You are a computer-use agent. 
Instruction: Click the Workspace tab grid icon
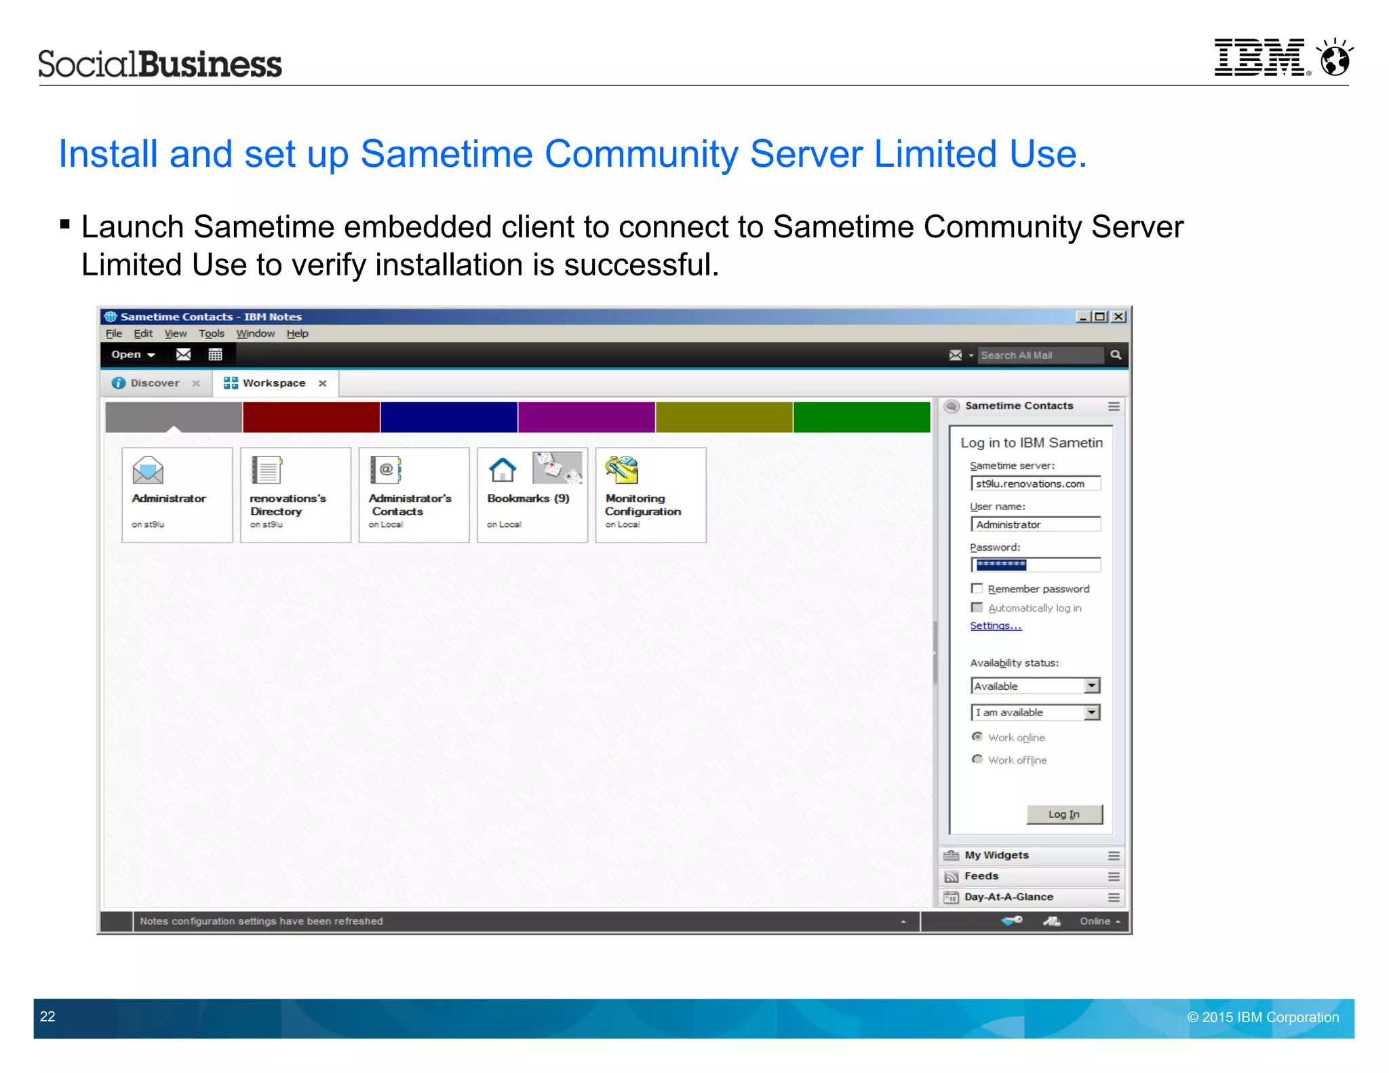point(231,383)
